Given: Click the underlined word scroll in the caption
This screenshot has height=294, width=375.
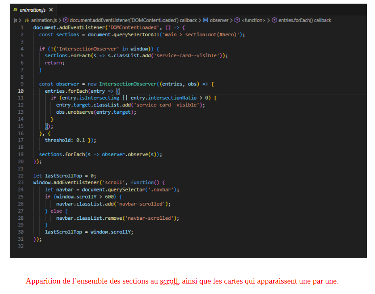Looking at the screenshot, I should coord(169,281).
